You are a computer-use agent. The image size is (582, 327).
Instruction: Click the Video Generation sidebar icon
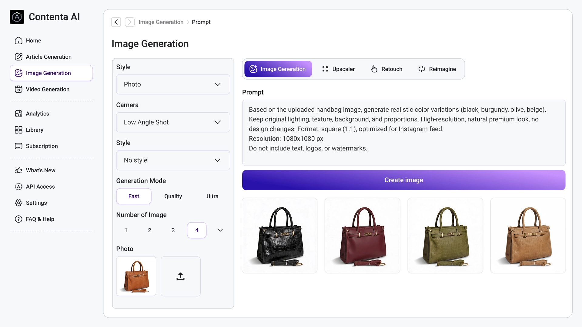(x=18, y=89)
